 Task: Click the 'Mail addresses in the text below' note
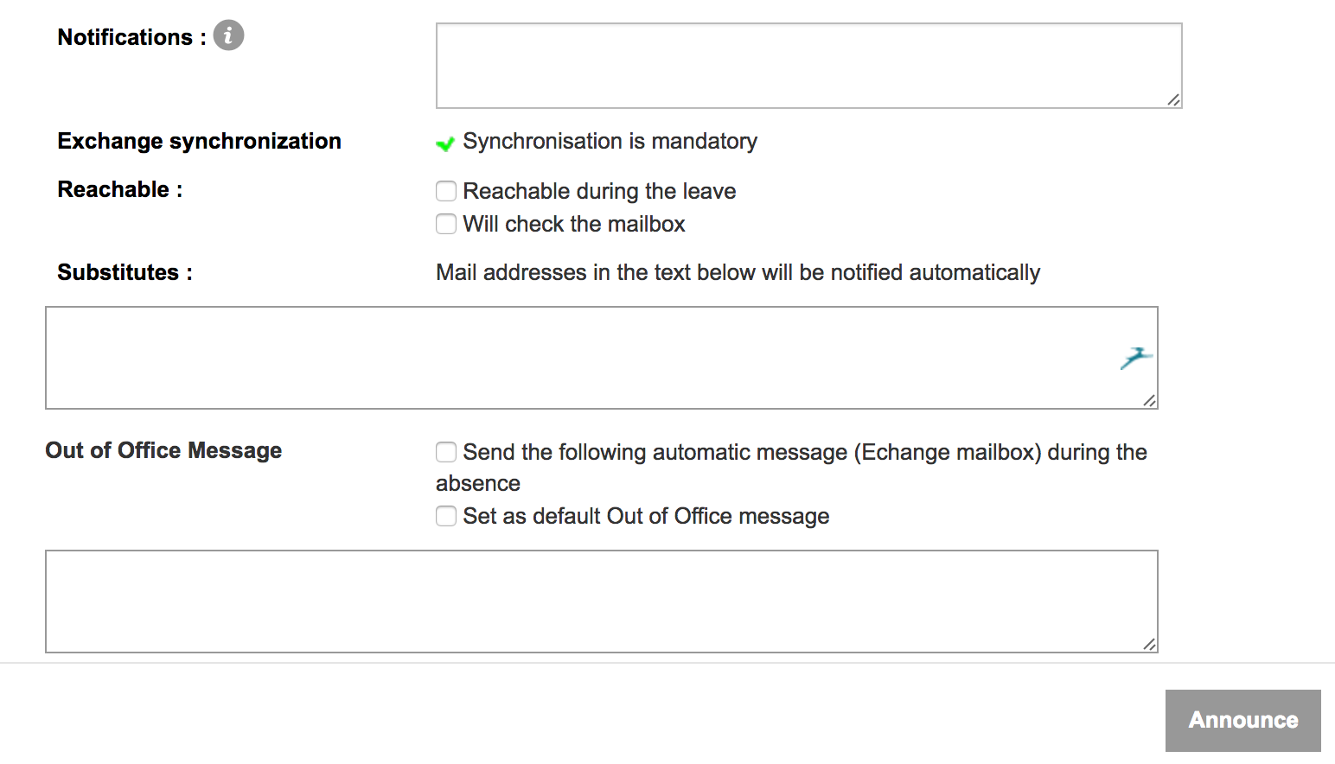pyautogui.click(x=738, y=272)
